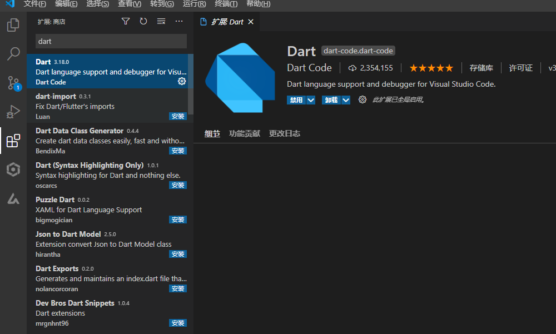This screenshot has height=334, width=556.
Task: Open the Explorer view in activity bar
Action: tap(13, 25)
